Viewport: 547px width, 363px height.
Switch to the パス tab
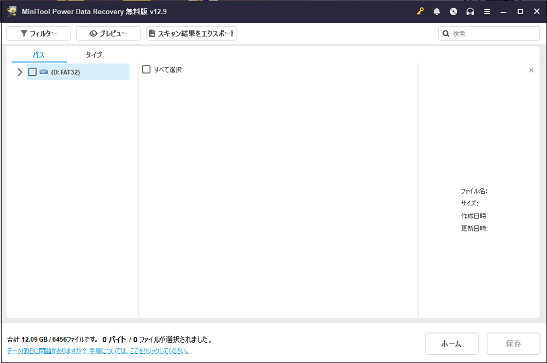tap(39, 55)
